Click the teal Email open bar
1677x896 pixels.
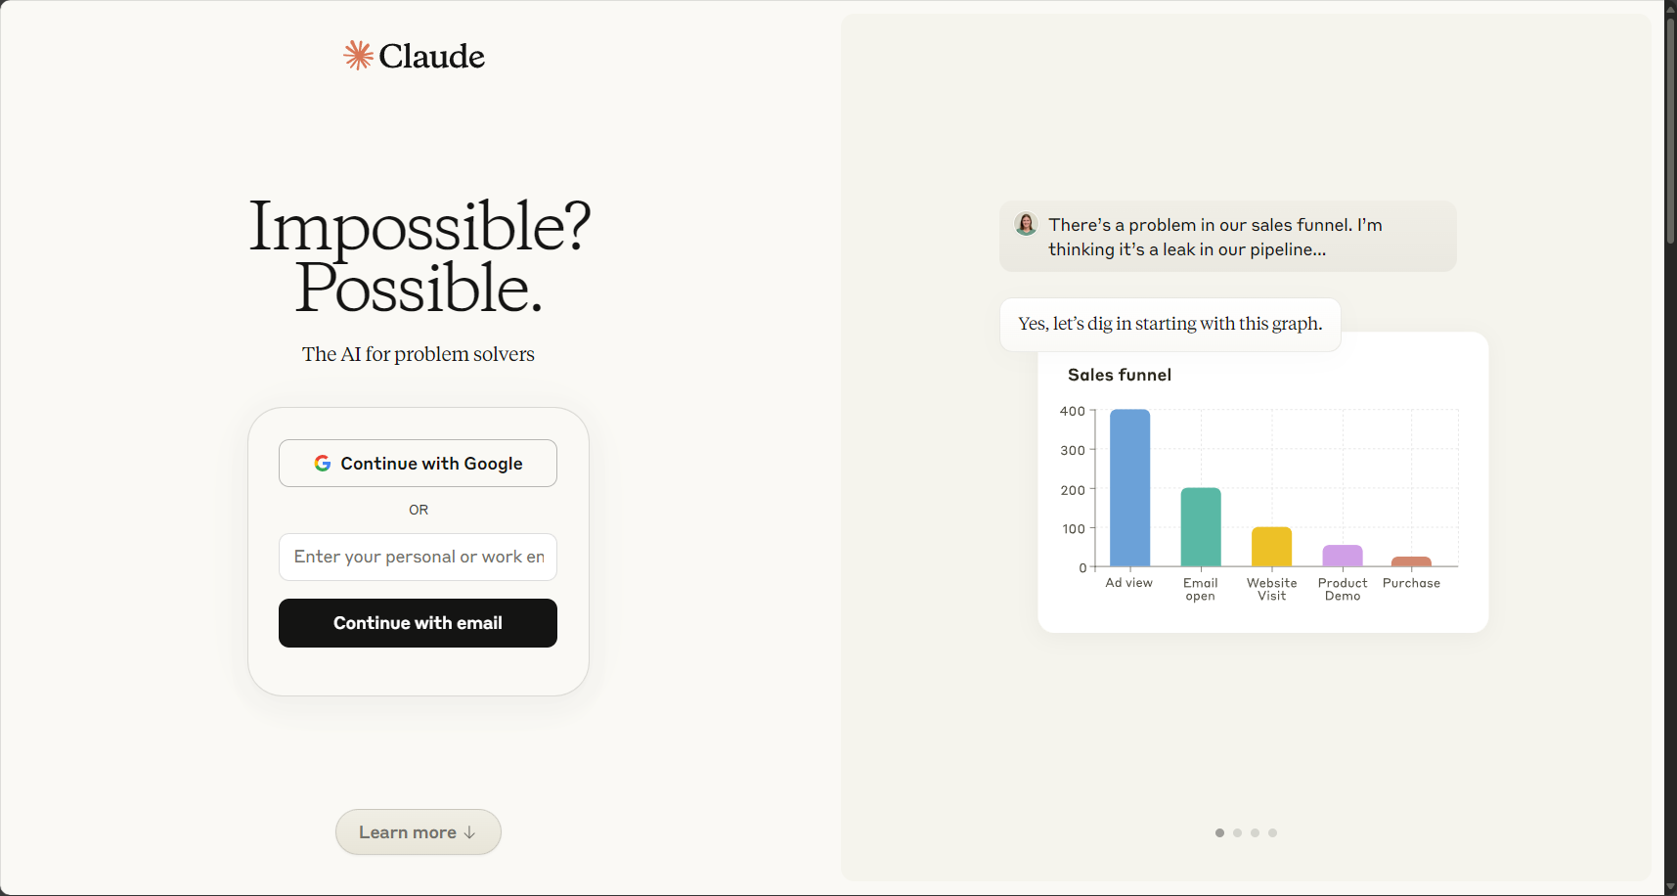(1201, 527)
